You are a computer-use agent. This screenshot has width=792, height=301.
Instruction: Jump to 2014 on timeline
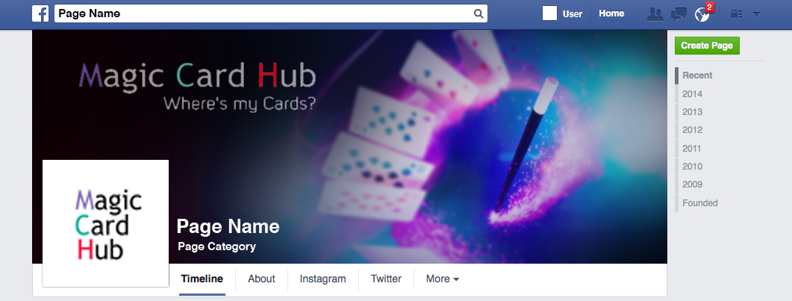(x=692, y=94)
